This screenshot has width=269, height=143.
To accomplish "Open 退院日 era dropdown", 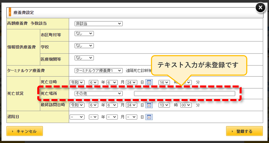I will (x=77, y=117).
